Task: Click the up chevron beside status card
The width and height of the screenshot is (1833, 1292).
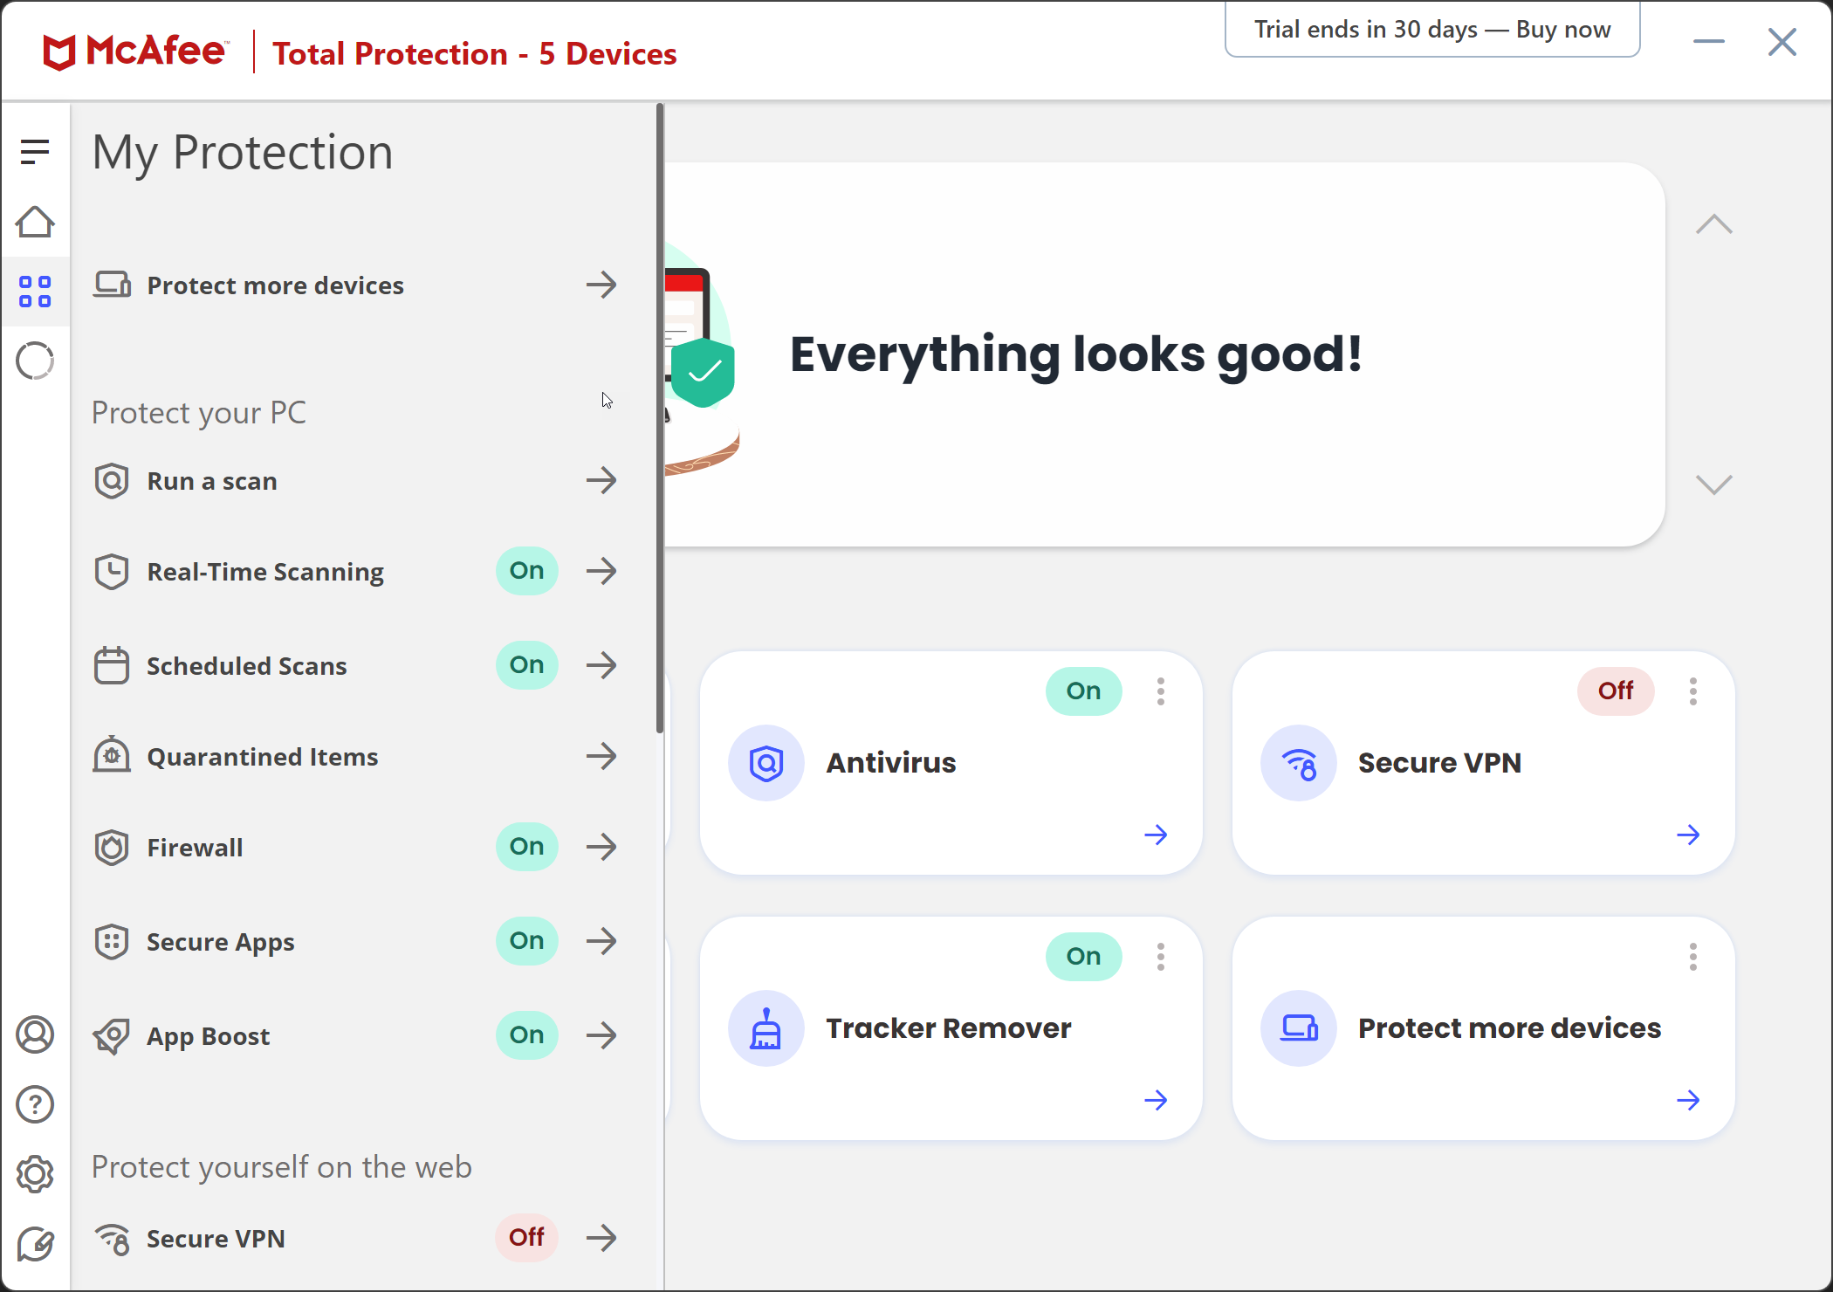Action: pos(1714,224)
